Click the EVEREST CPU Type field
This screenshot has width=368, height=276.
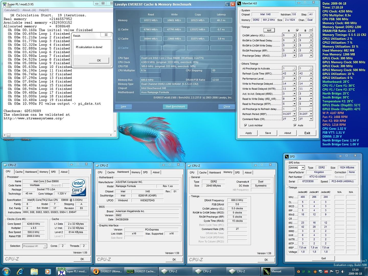(186, 58)
